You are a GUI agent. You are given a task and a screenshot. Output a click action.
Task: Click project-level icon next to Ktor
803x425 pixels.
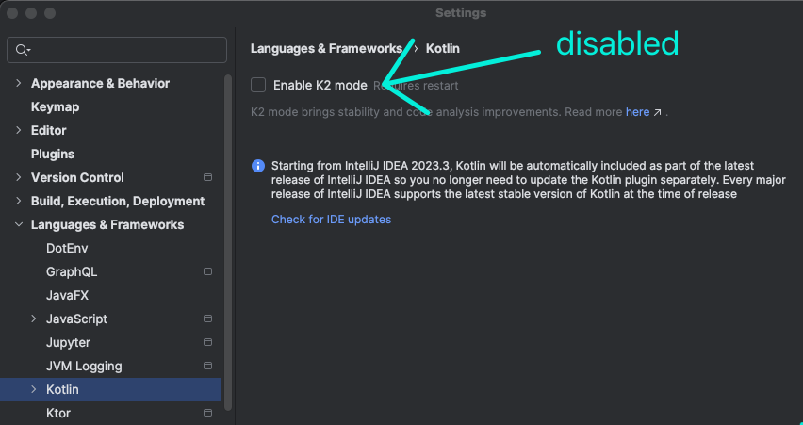pos(207,413)
